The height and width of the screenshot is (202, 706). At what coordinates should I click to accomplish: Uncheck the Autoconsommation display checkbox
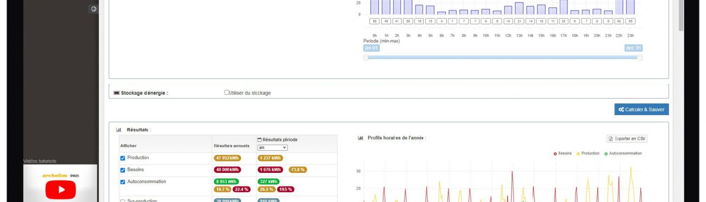(x=123, y=182)
